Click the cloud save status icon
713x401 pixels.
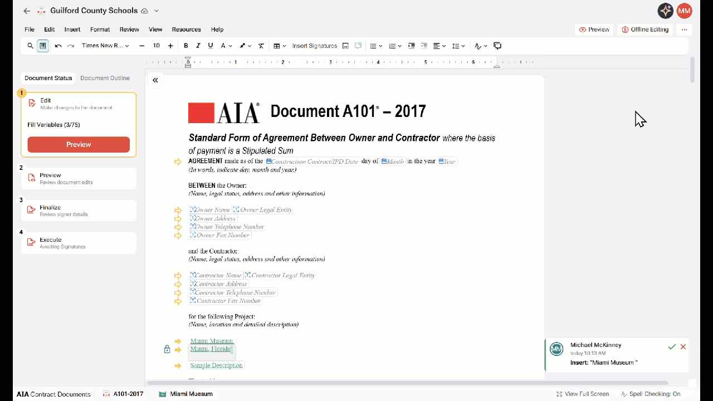pos(145,11)
